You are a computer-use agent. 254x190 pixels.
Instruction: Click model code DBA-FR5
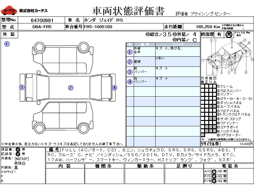pos(42,27)
